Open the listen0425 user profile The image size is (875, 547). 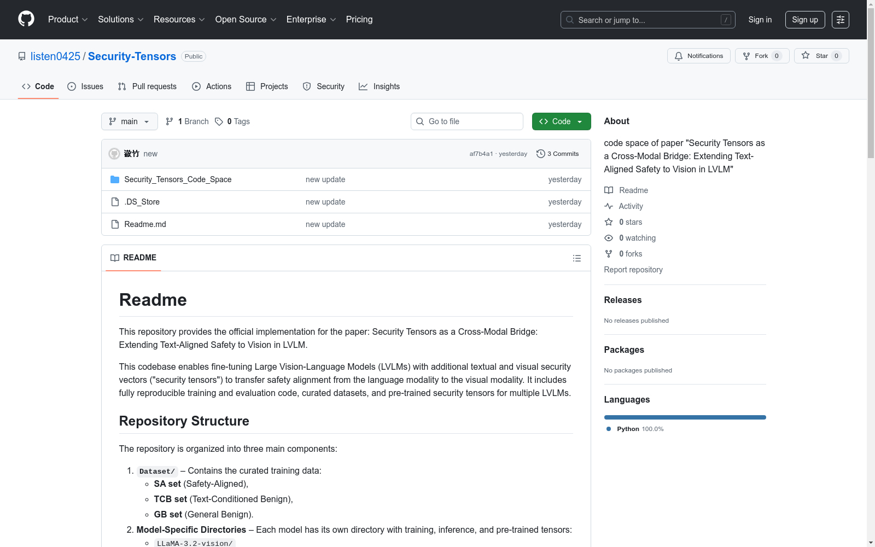55,56
